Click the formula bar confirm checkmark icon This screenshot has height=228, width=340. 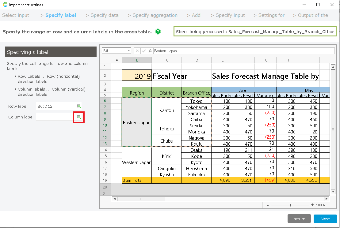click(143, 51)
